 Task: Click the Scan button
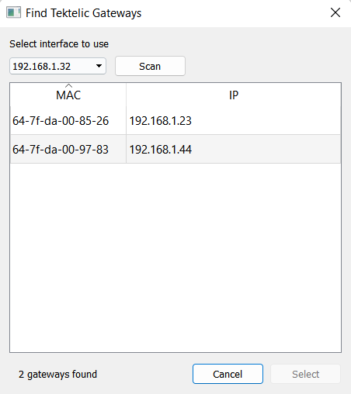[x=150, y=66]
